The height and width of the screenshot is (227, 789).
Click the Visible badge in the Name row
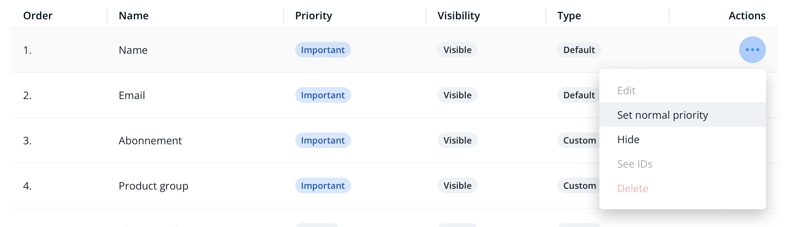coord(457,50)
